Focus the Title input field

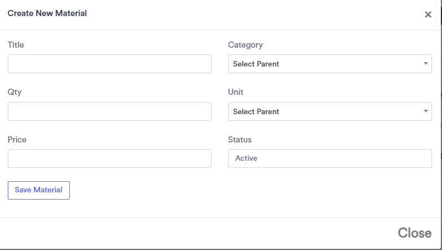tap(110, 64)
